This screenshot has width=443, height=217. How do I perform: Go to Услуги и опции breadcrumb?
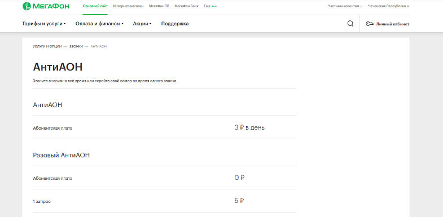click(47, 46)
